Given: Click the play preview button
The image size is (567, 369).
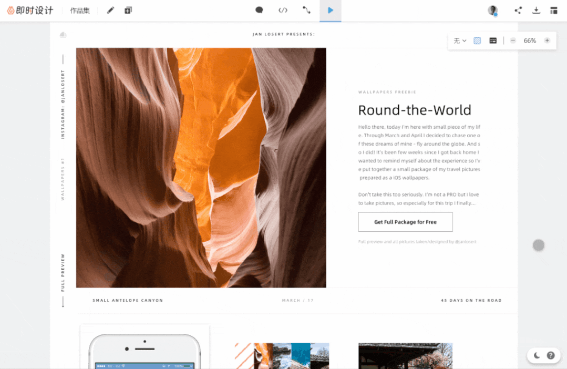Looking at the screenshot, I should [x=330, y=11].
